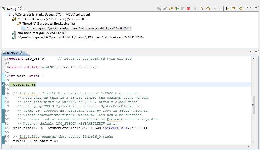The width and height of the screenshot is (260, 150).
Task: Click the Disconnect icon in debug toolbar
Action: click(x=195, y=9)
